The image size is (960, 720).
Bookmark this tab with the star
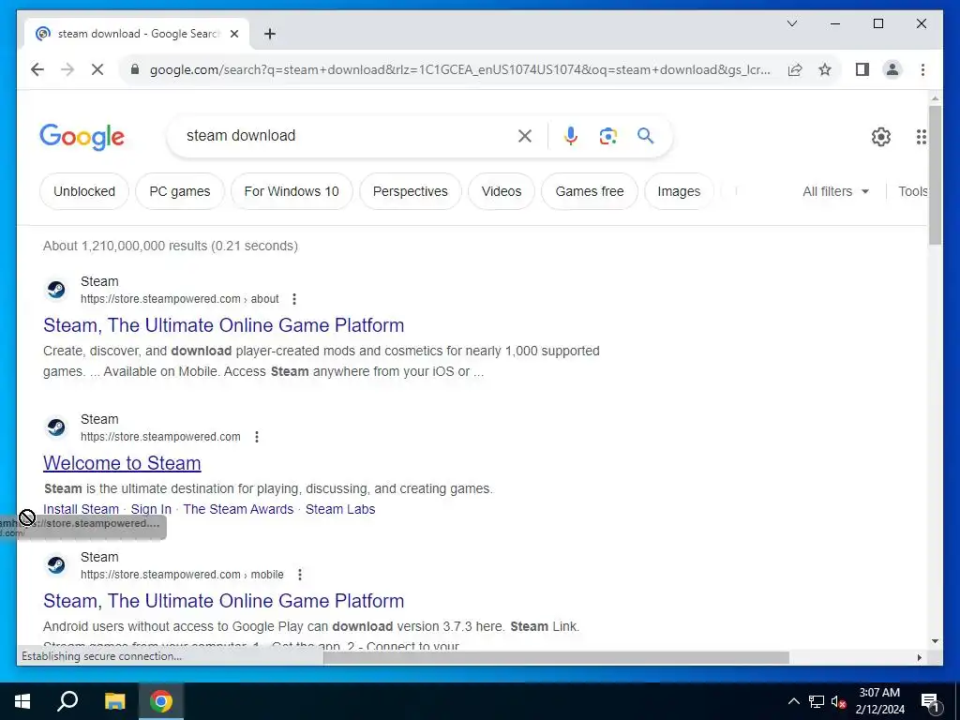[x=825, y=69]
